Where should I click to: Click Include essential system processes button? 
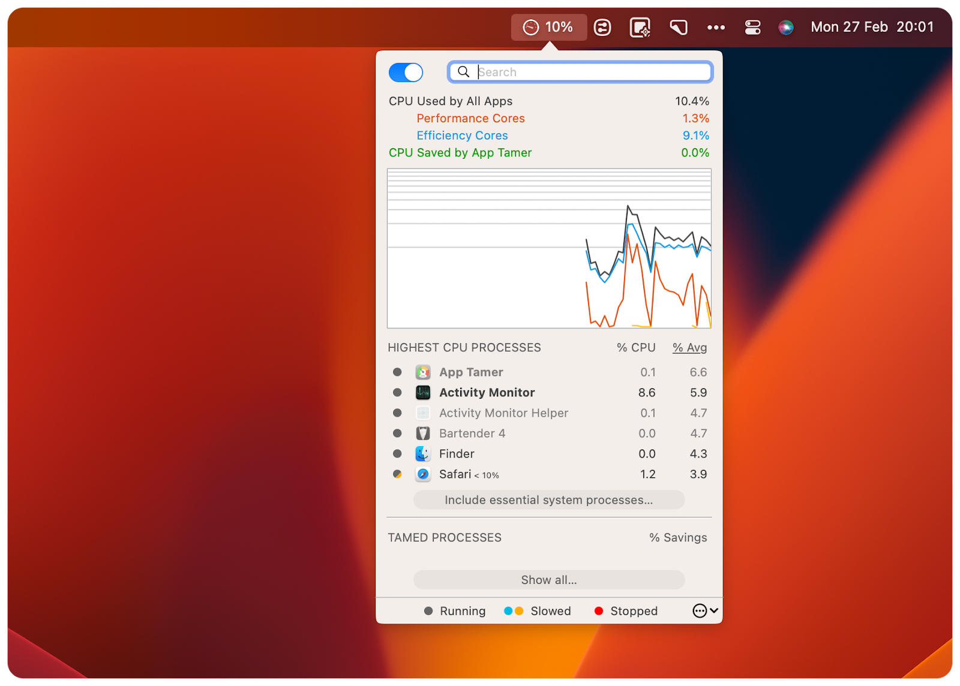pyautogui.click(x=548, y=500)
